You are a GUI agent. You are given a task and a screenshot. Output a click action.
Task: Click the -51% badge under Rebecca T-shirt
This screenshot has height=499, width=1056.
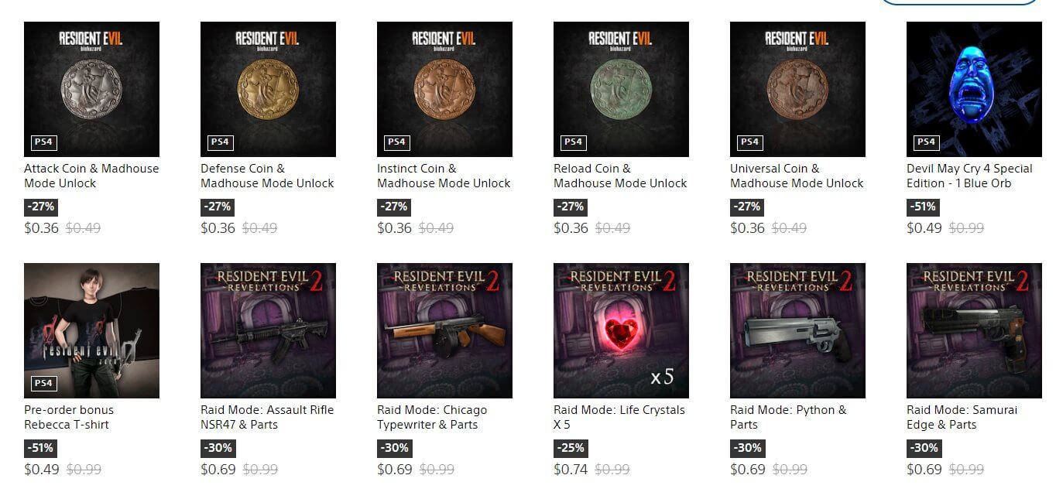point(40,448)
